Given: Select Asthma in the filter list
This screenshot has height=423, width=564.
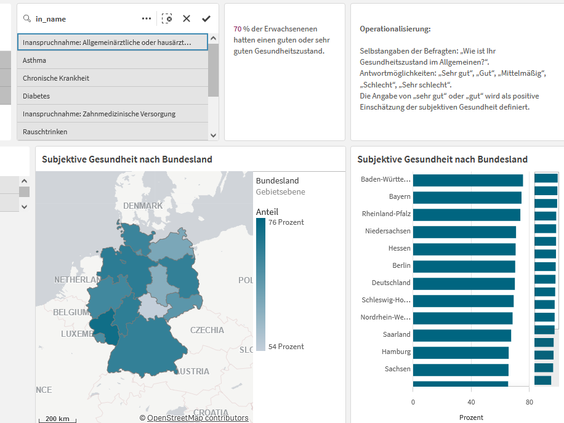Looking at the screenshot, I should click(x=113, y=60).
